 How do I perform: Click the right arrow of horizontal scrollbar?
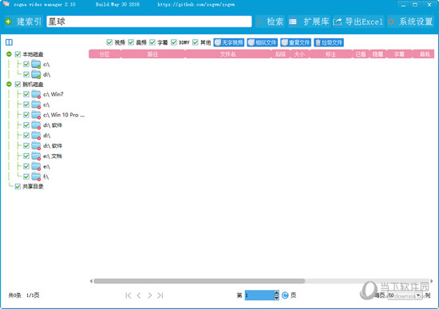click(x=432, y=281)
